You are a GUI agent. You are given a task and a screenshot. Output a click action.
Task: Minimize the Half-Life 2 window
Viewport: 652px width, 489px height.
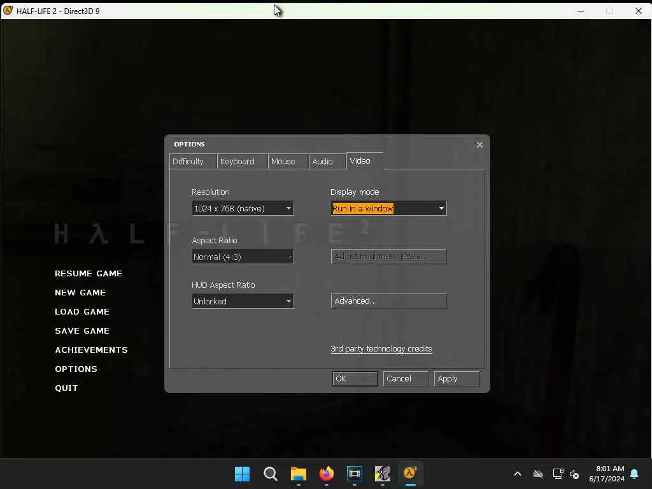[x=581, y=11]
